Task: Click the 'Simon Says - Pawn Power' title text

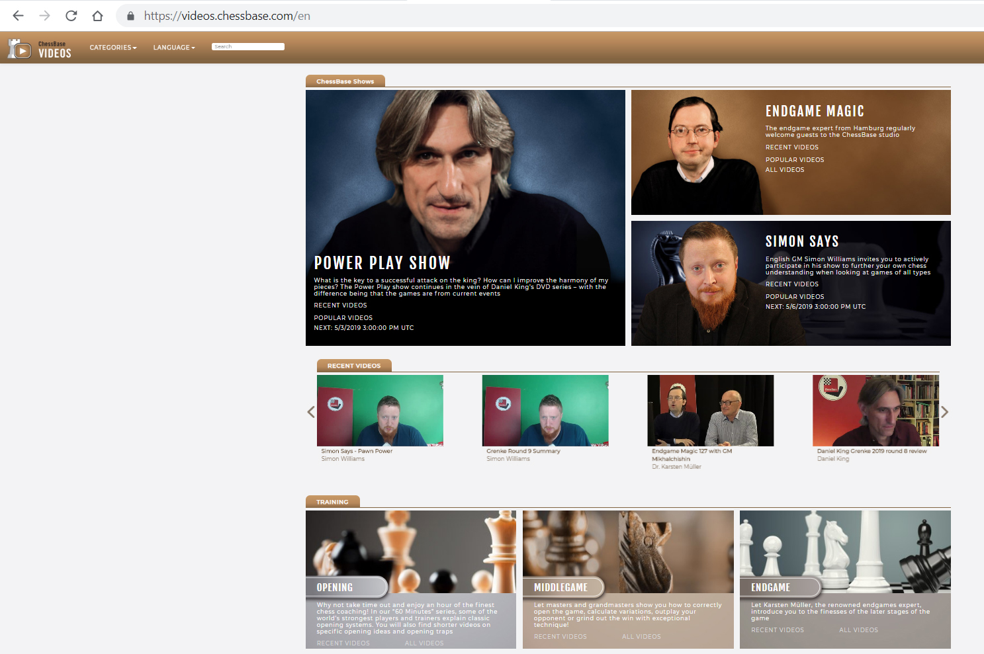Action: pyautogui.click(x=357, y=451)
